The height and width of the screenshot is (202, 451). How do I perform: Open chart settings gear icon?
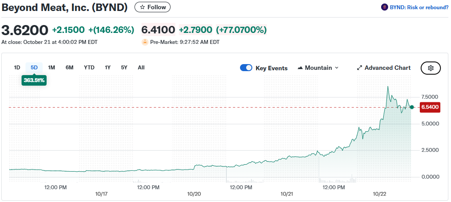[431, 68]
